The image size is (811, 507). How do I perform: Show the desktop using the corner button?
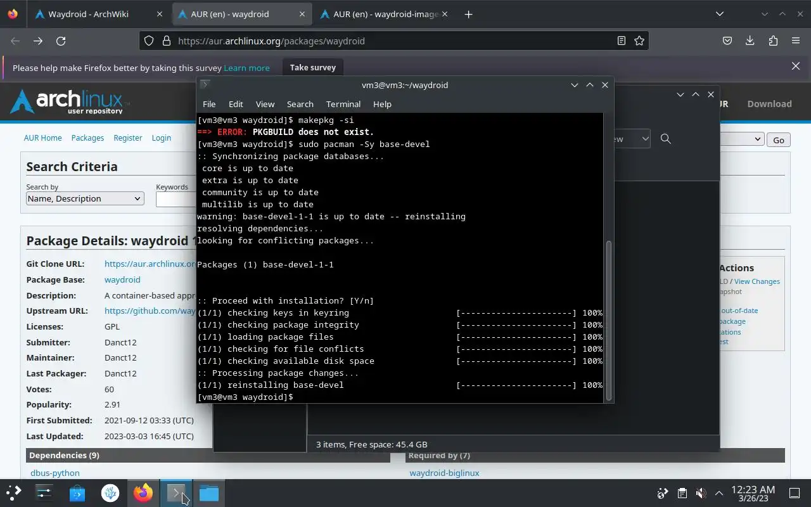795,493
